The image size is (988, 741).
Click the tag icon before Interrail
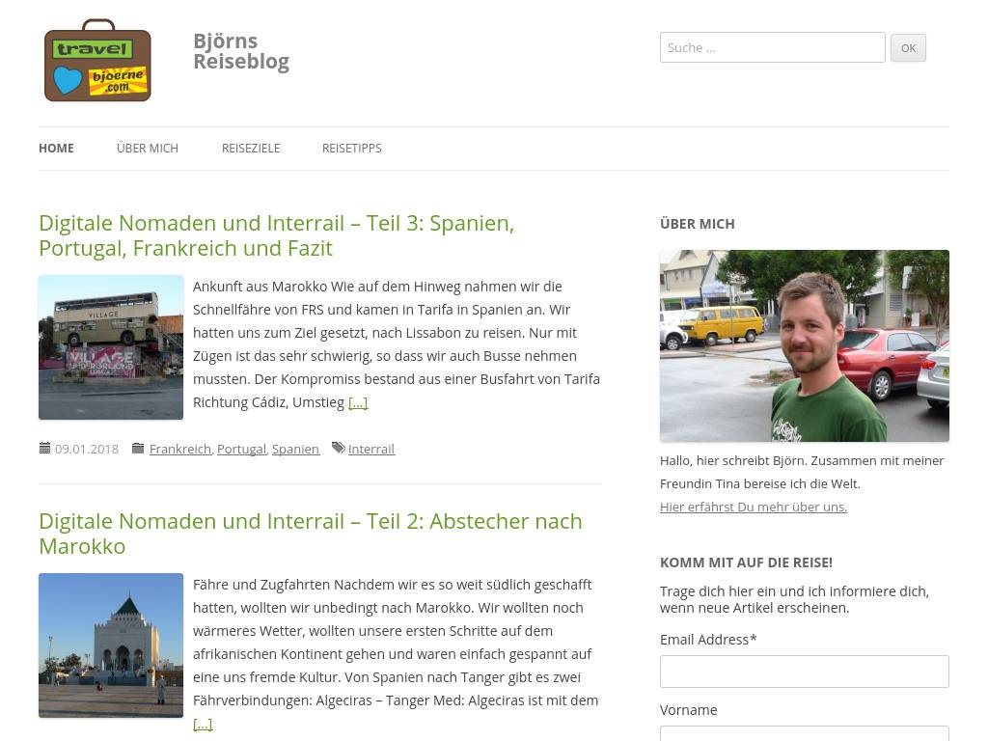339,448
